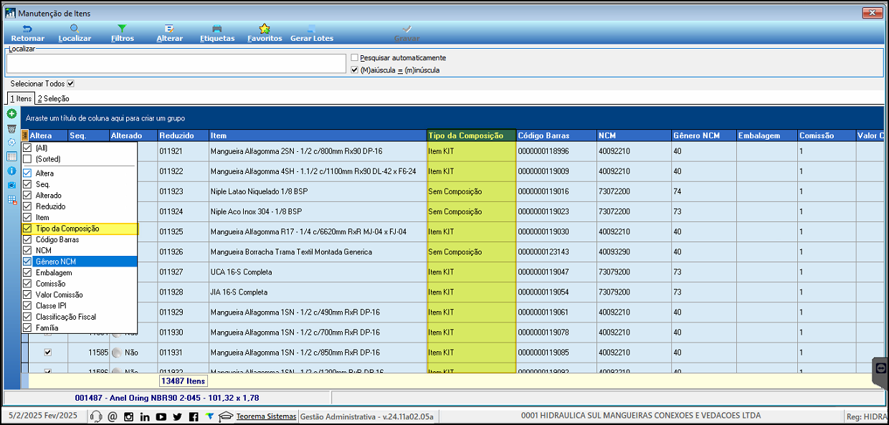Click the TeamViewer side tab icon
This screenshot has width=889, height=425.
click(x=881, y=368)
